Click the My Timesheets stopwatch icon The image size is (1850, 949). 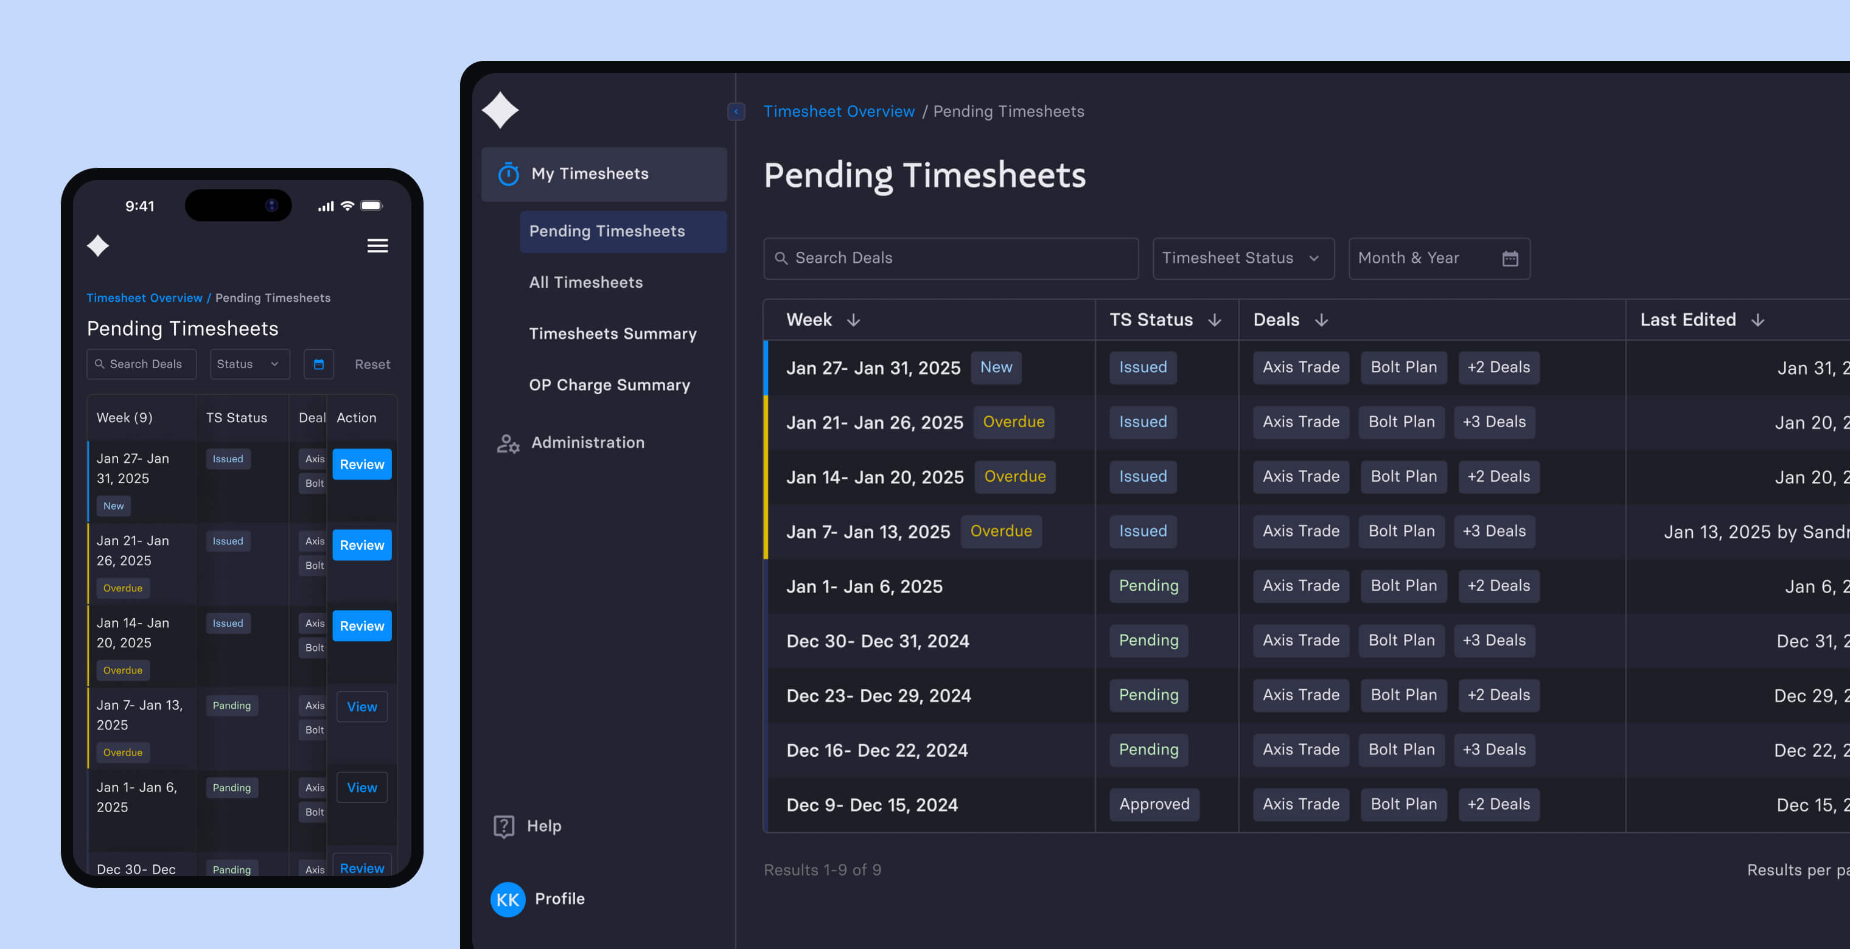(x=509, y=175)
